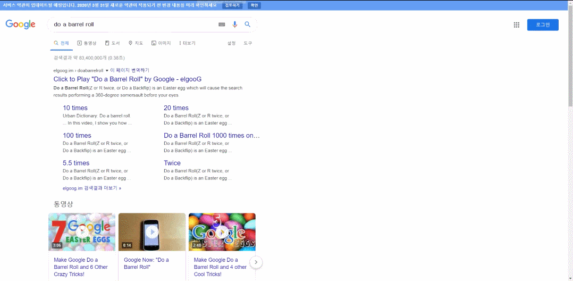Open 'Click to Play Do a Barrel Roll' result
This screenshot has width=573, height=281.
pyautogui.click(x=128, y=79)
